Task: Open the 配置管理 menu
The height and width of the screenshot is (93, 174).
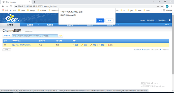Action: pos(50,25)
